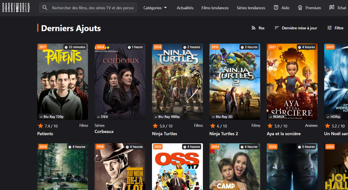The image size is (348, 190).
Task: Open the Corbeaux series poster
Action: (x=120, y=82)
